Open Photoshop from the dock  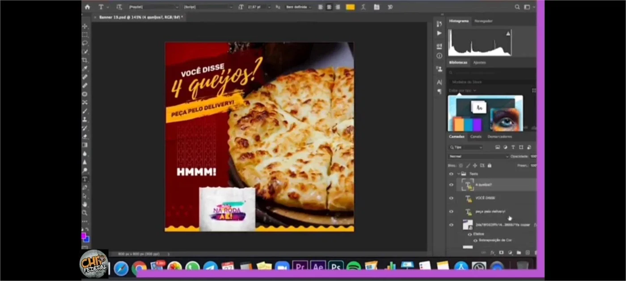click(336, 267)
